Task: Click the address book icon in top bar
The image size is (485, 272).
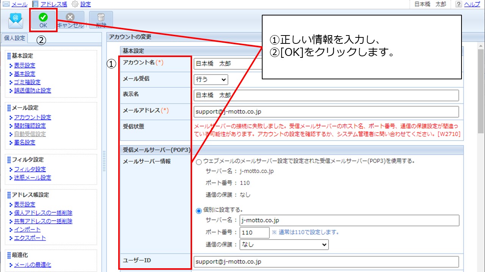Action: 35,4
